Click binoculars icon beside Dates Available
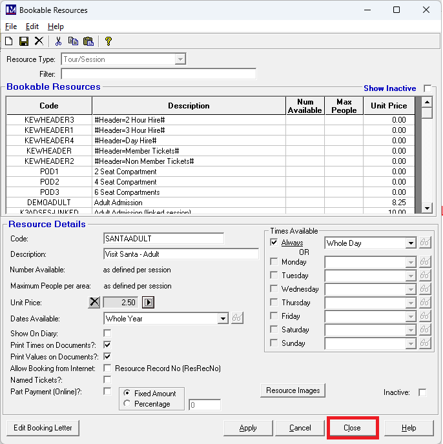443x444 pixels. tap(238, 318)
